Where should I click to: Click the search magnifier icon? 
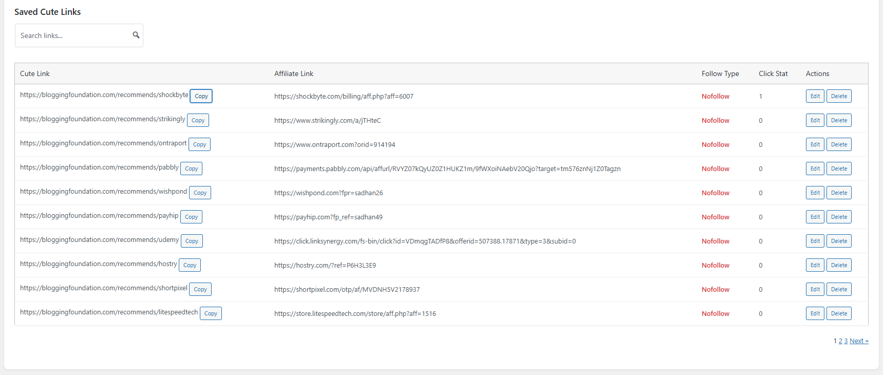(136, 35)
